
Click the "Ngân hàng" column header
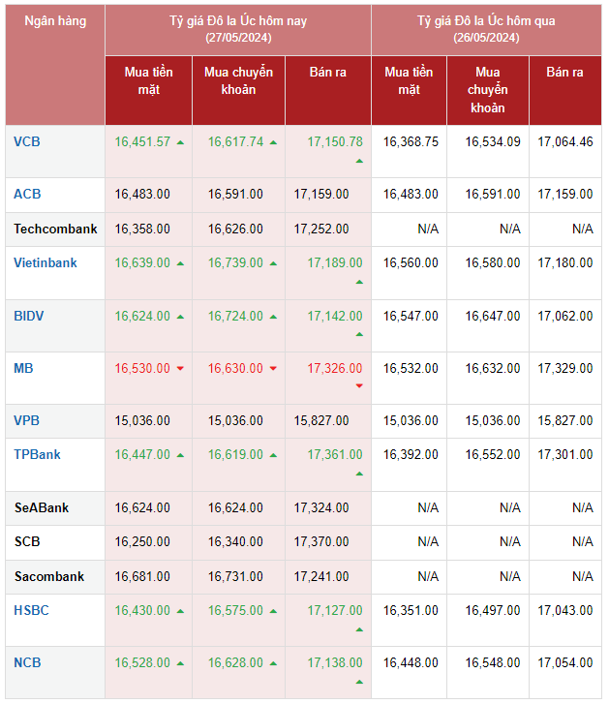pyautogui.click(x=55, y=21)
